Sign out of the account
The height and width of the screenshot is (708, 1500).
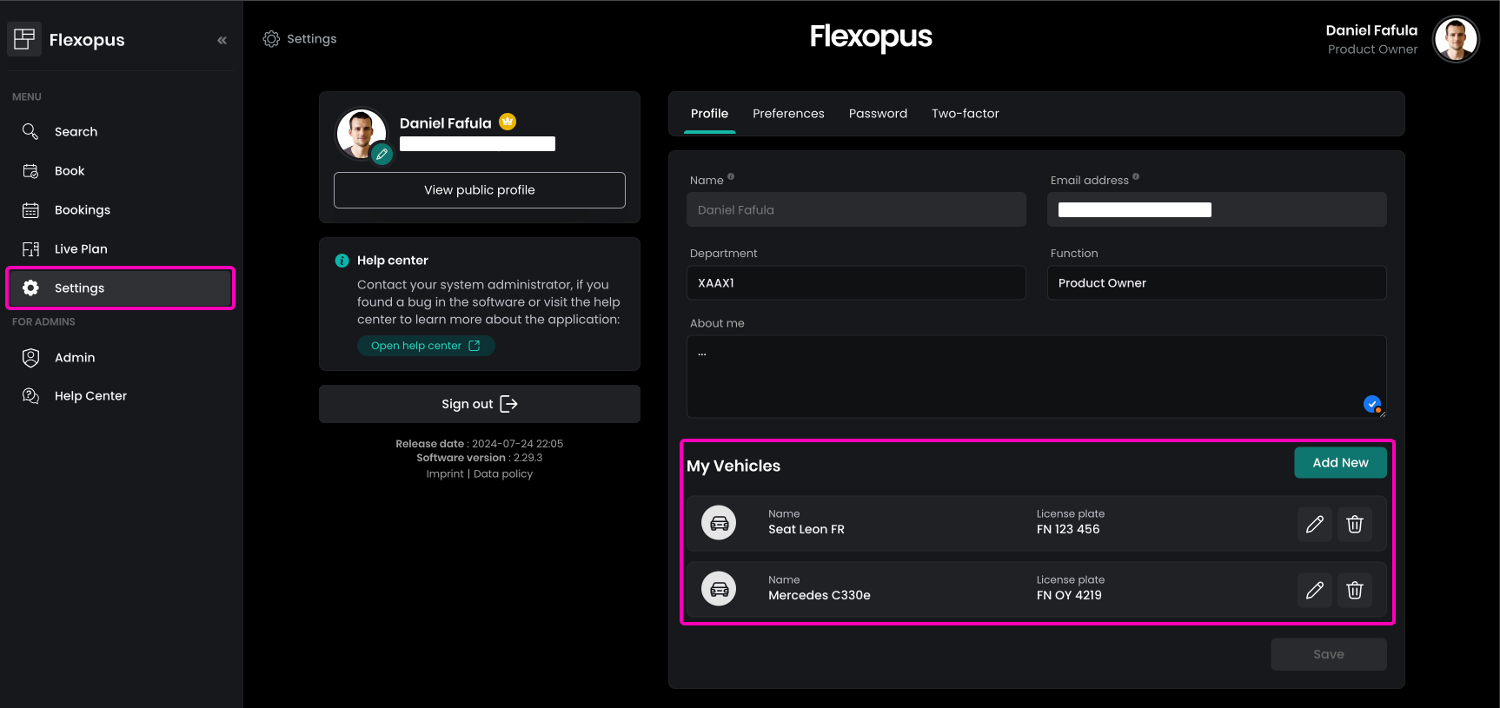point(480,404)
